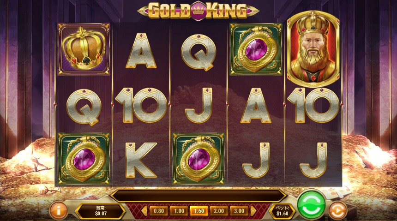This screenshot has width=397, height=221.
Task: Click the purple gem ring on the first reel
Action: click(x=84, y=159)
